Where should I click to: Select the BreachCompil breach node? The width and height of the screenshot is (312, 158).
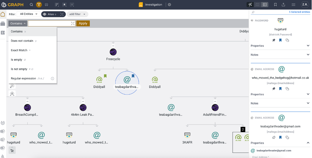point(27,108)
